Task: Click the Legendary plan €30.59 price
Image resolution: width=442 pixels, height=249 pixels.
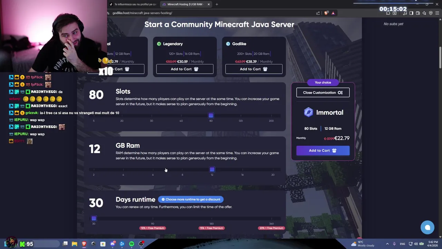Action: (183, 62)
